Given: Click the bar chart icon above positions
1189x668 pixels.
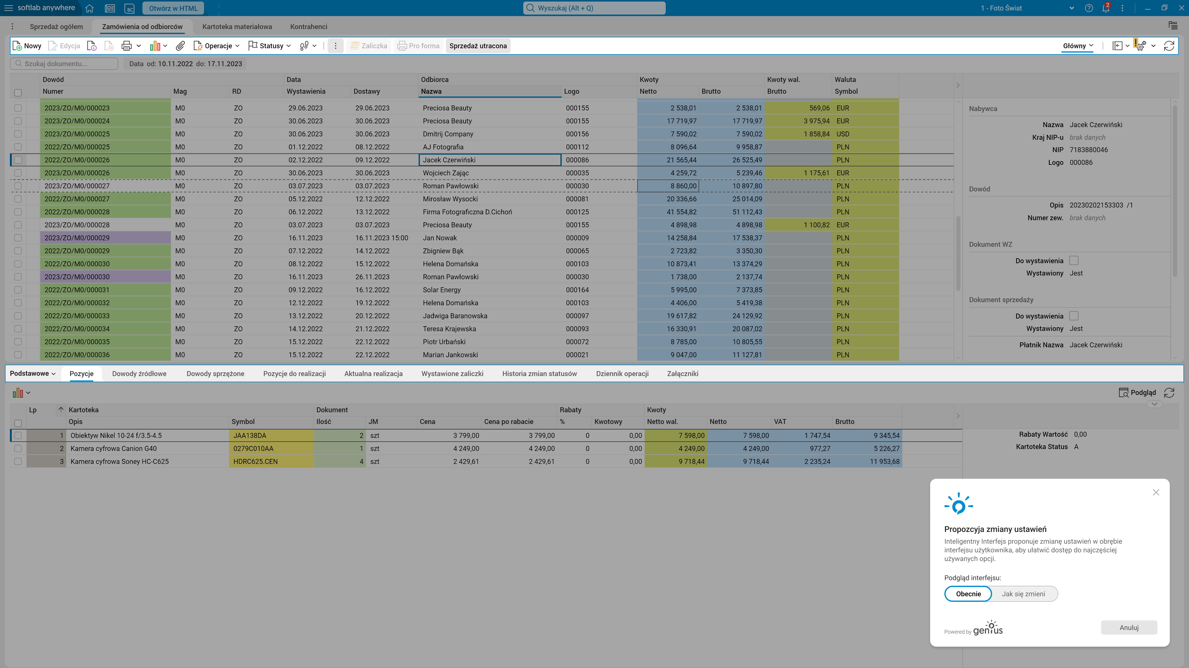Looking at the screenshot, I should point(18,393).
